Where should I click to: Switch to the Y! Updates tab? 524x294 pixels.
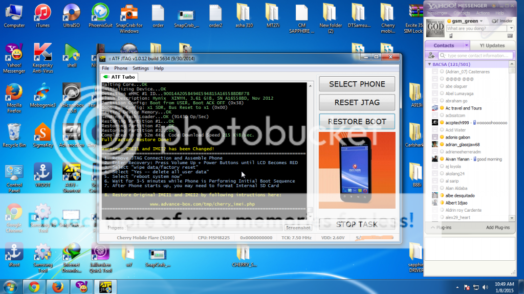click(x=492, y=46)
